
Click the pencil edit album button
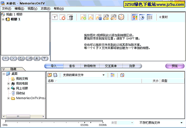pos(29,59)
